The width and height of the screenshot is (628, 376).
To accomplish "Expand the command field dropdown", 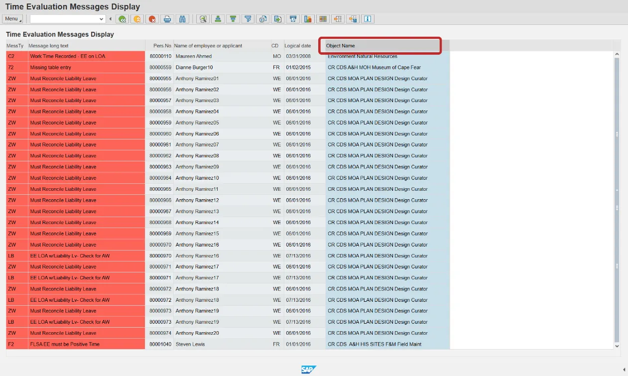I will [102, 19].
